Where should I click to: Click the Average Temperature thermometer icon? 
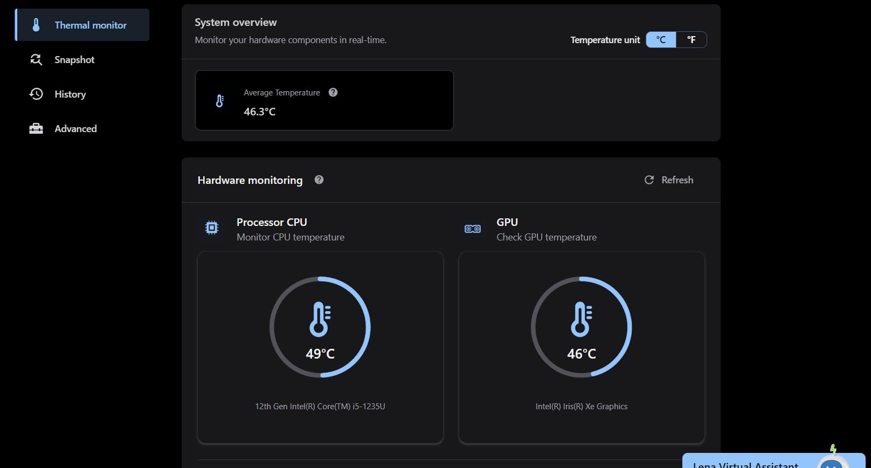click(220, 101)
